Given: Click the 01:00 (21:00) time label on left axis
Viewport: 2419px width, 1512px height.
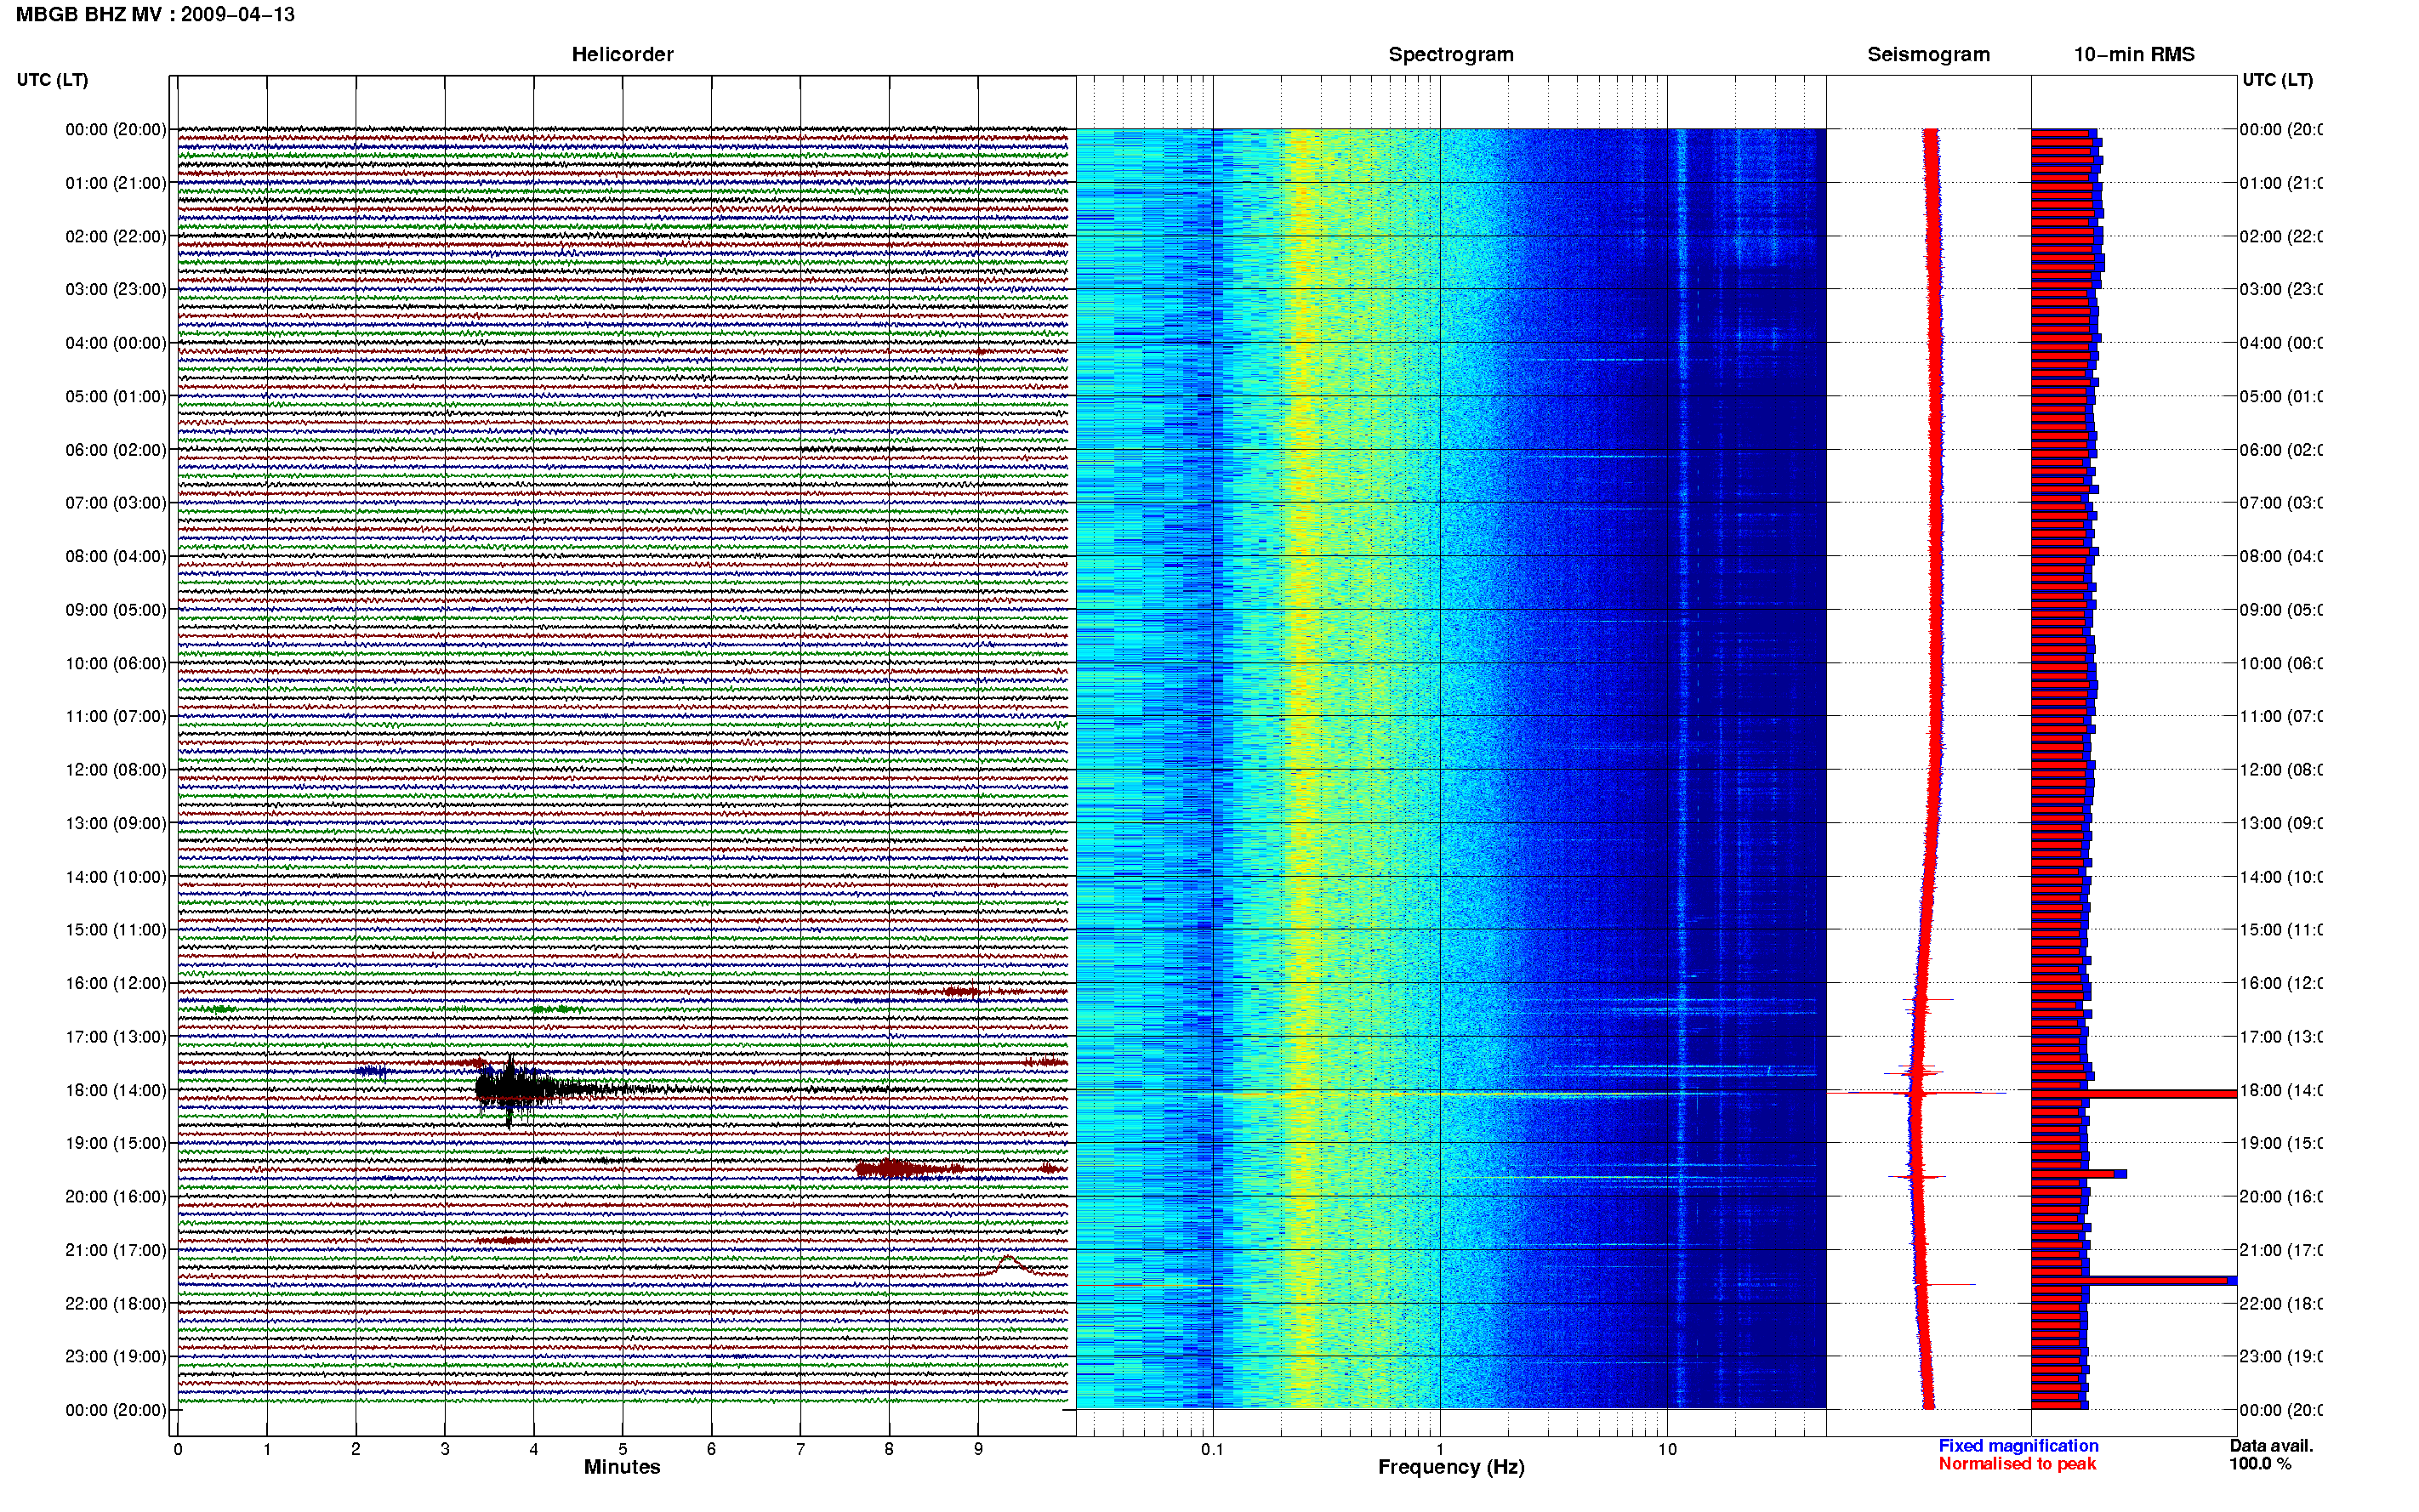Looking at the screenshot, I should [116, 183].
